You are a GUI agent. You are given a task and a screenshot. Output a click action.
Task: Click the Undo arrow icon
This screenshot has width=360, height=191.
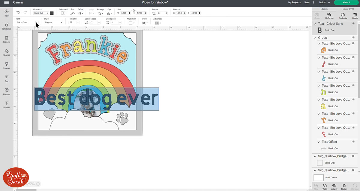click(18, 13)
